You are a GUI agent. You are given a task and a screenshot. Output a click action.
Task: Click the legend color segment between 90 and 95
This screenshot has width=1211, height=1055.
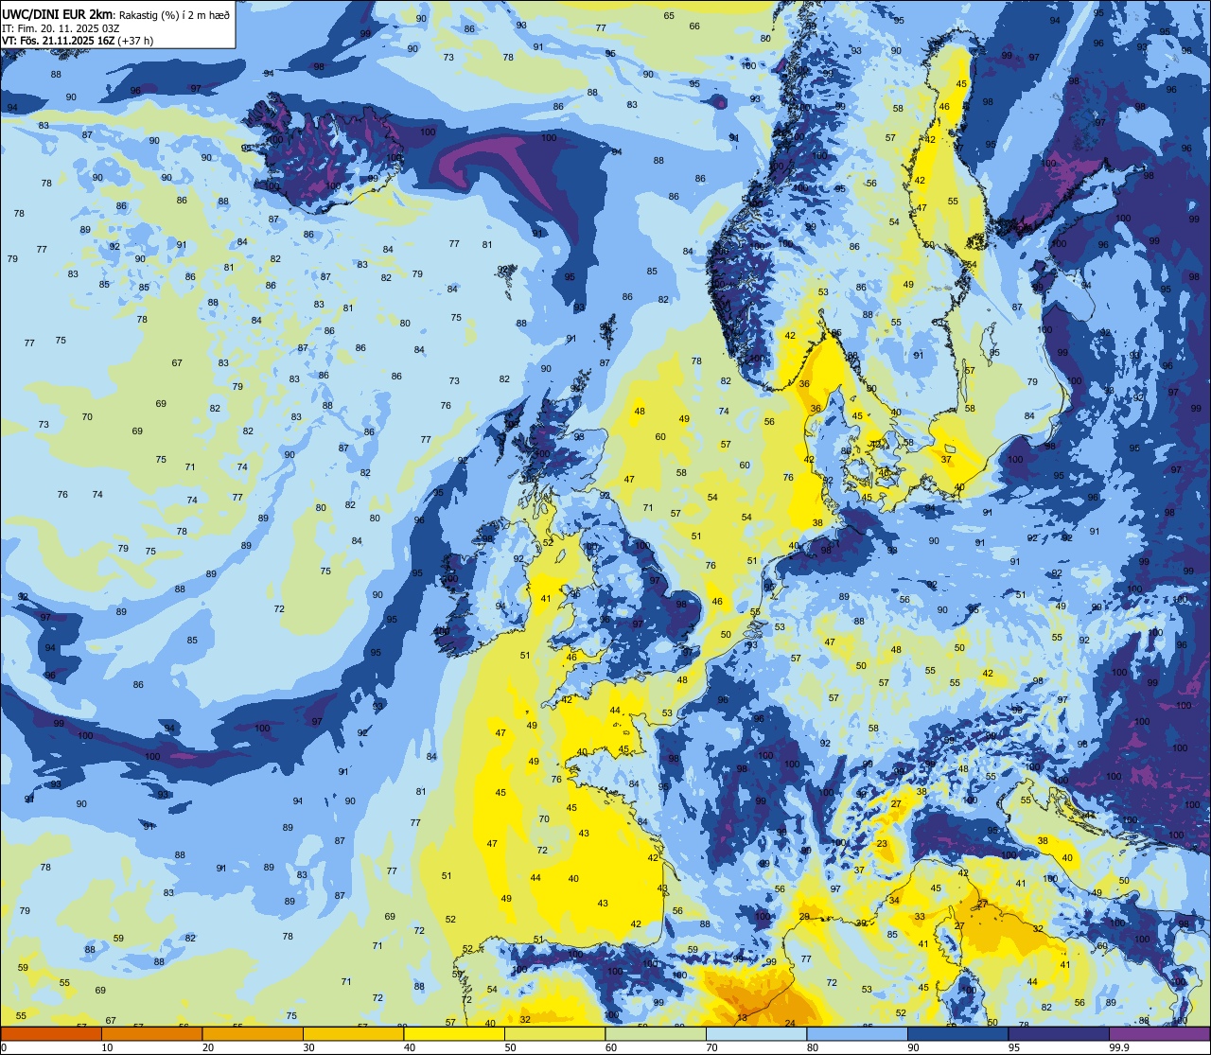(957, 1033)
